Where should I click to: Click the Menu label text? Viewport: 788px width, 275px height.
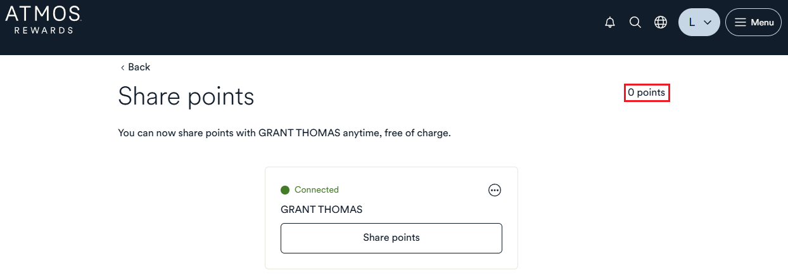click(762, 23)
